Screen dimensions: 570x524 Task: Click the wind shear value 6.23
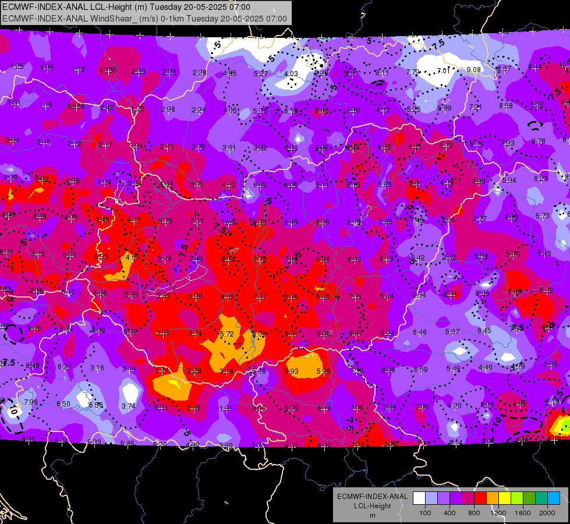click(x=540, y=179)
